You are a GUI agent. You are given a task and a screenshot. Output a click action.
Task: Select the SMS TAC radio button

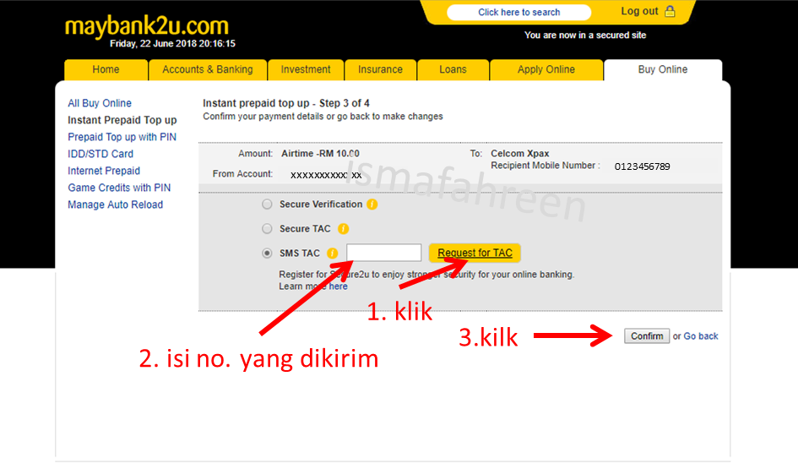coord(267,253)
